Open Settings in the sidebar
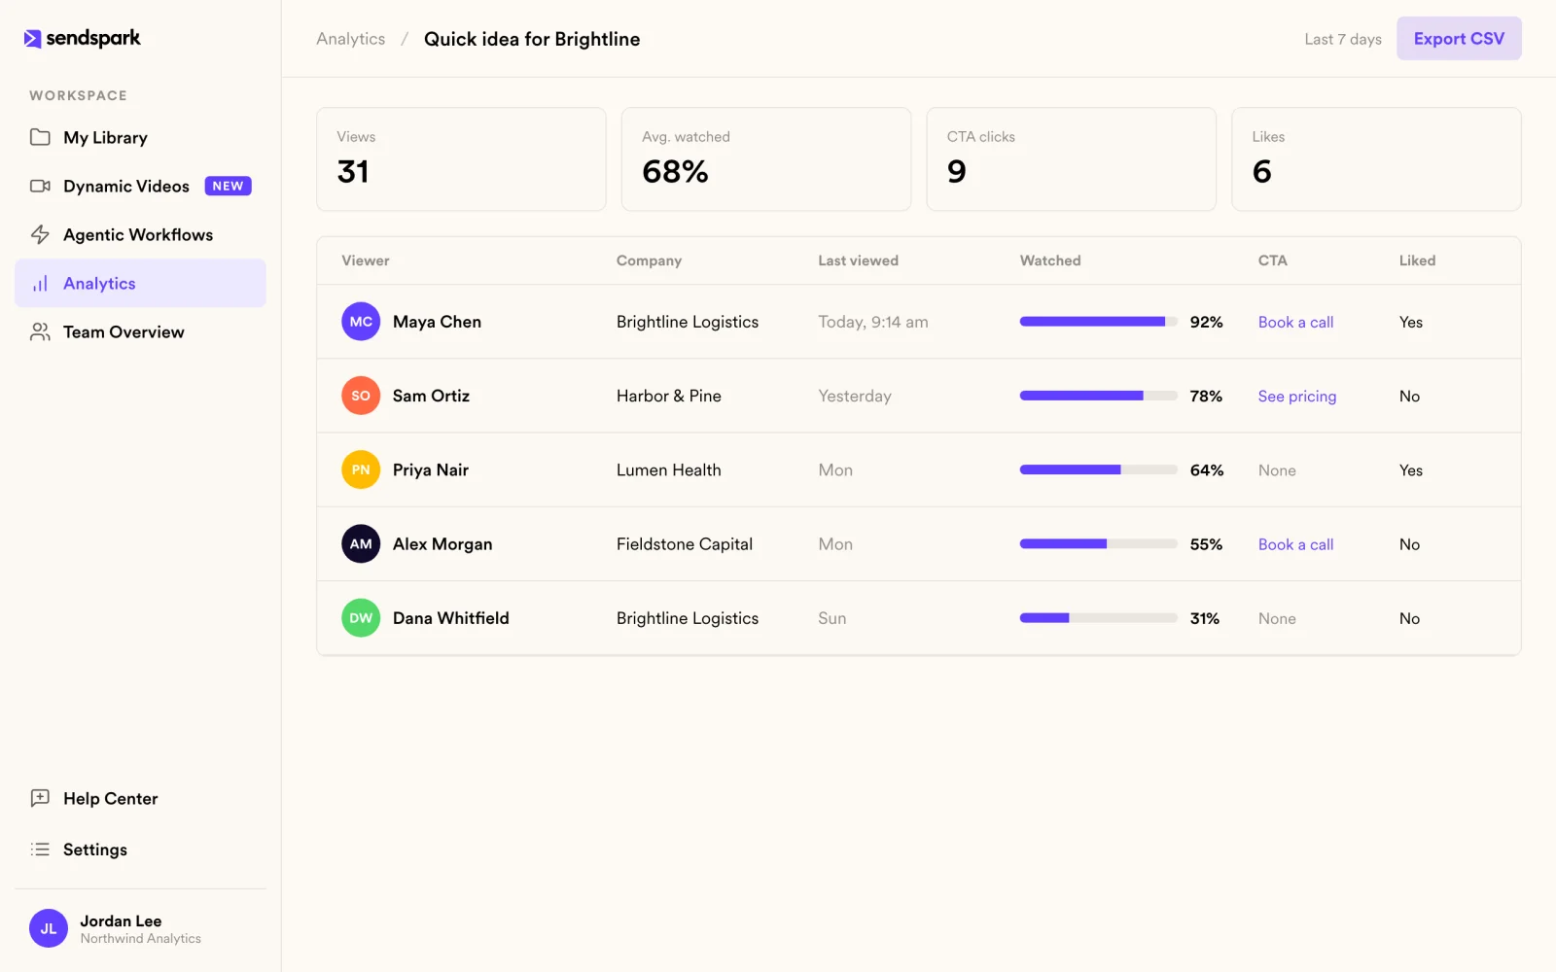 [140, 850]
